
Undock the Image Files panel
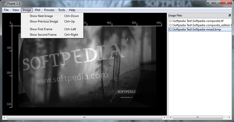point(230,15)
